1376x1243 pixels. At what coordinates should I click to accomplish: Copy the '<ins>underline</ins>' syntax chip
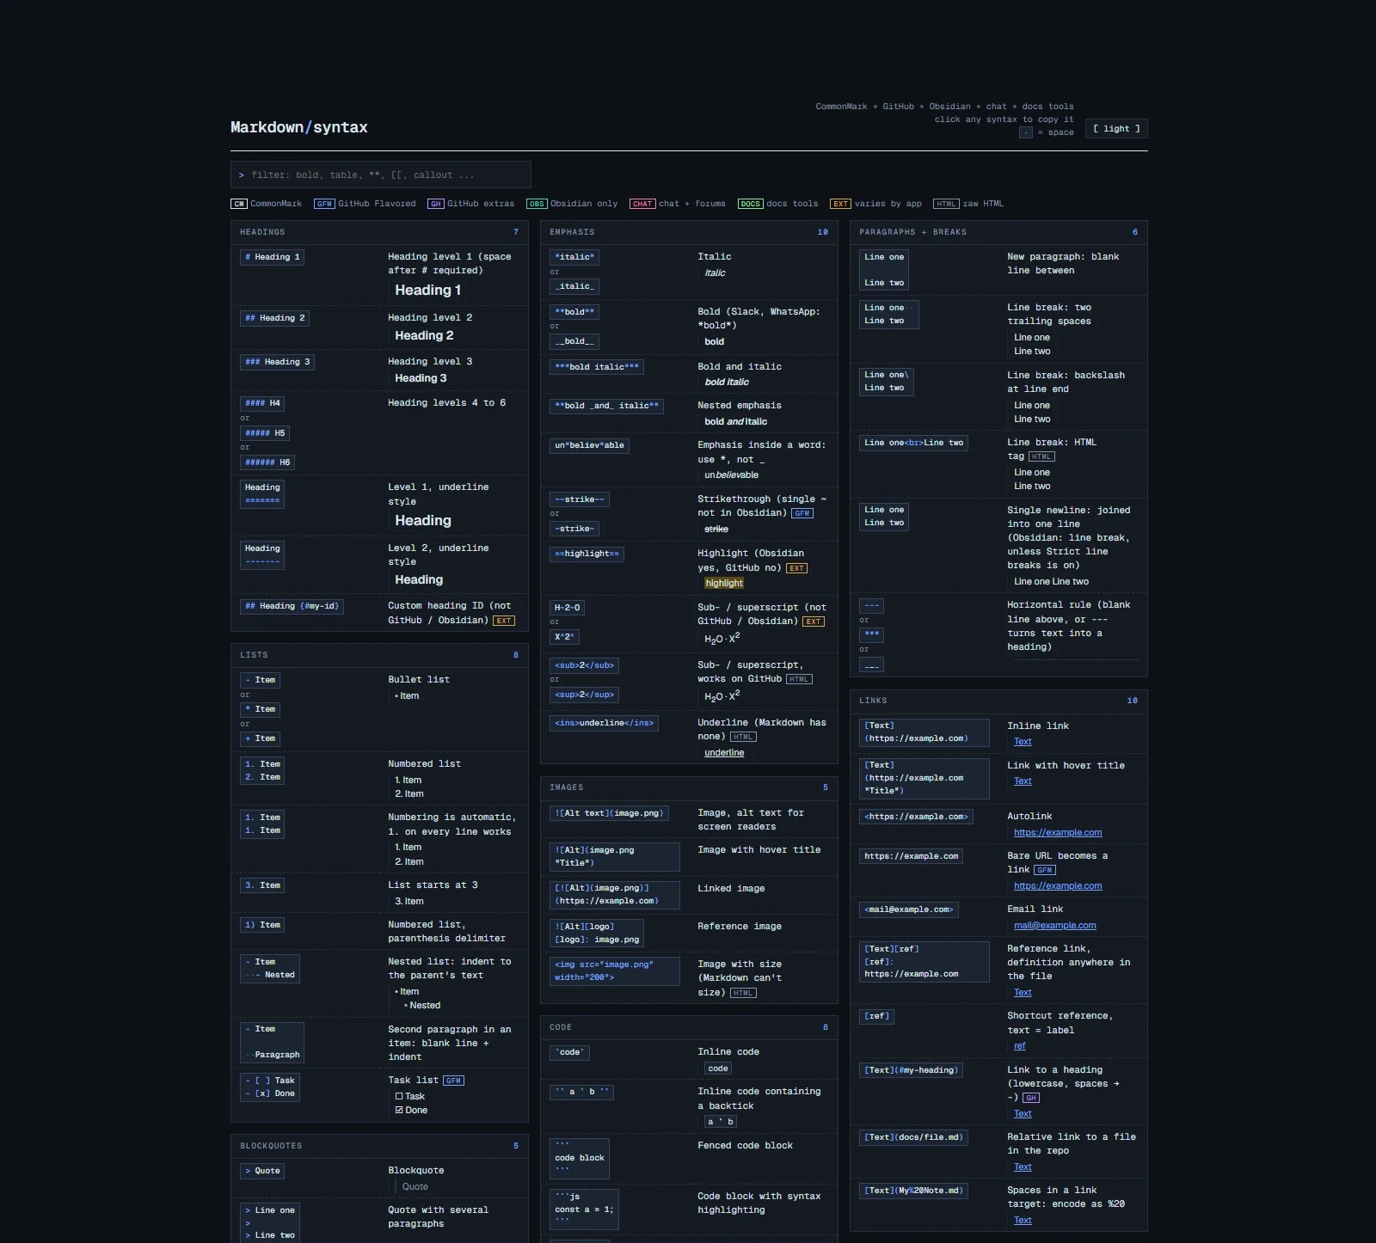(605, 723)
